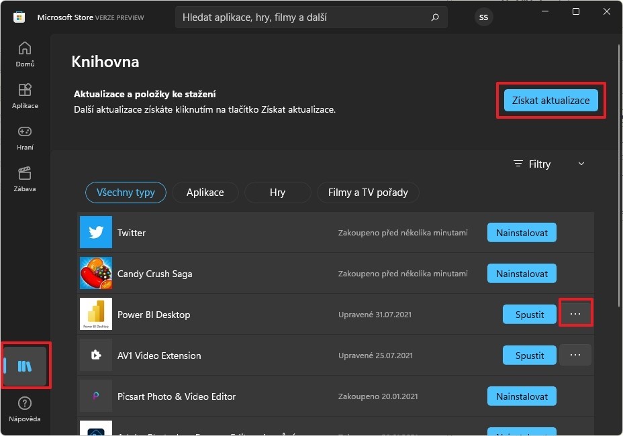
Task: Click the Twitter app icon
Action: [x=96, y=233]
